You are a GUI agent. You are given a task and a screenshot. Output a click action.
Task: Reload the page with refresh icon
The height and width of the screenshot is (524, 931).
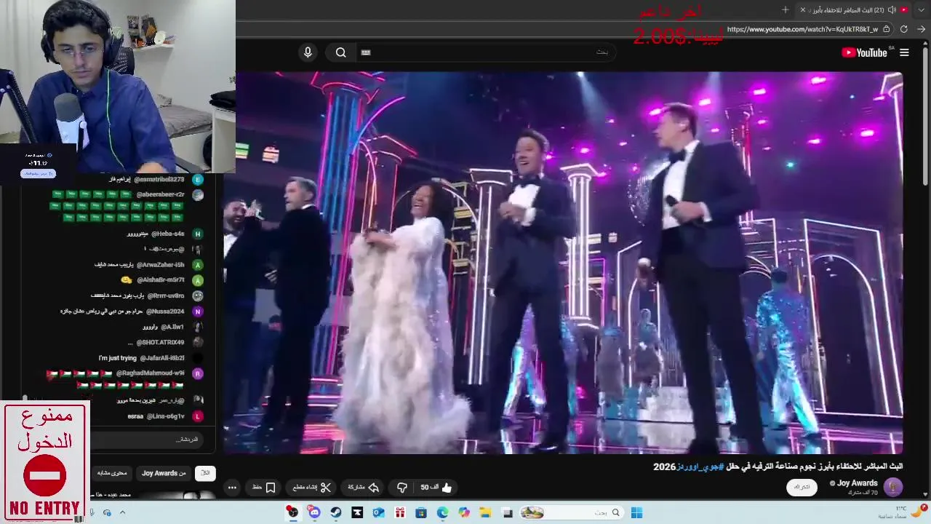(903, 29)
